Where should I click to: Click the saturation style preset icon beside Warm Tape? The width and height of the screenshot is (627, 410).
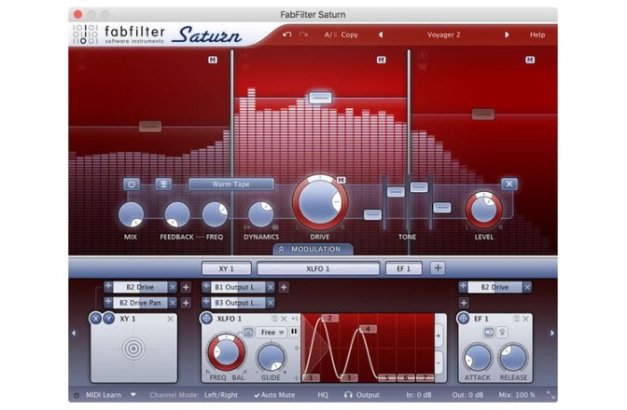pos(163,184)
